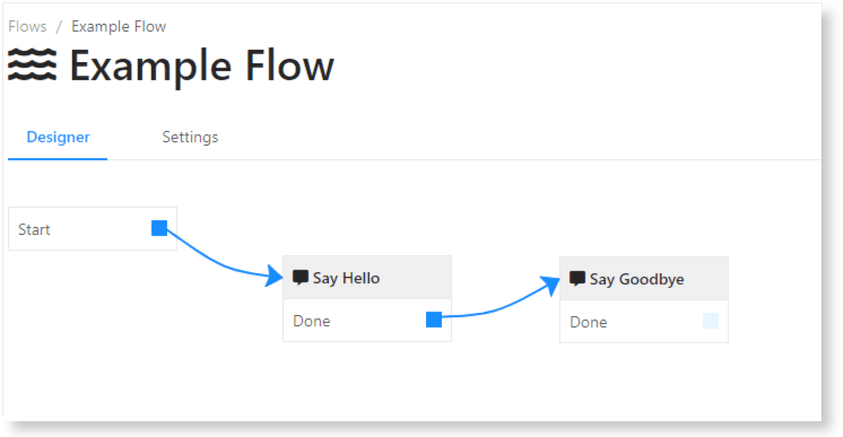Select the Say Goodbye node header
The width and height of the screenshot is (843, 437).
(x=644, y=279)
